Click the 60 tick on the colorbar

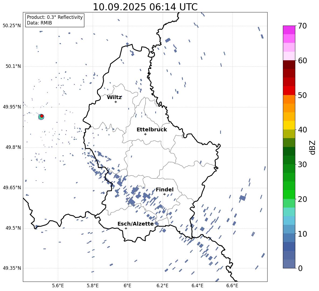(x=302, y=61)
